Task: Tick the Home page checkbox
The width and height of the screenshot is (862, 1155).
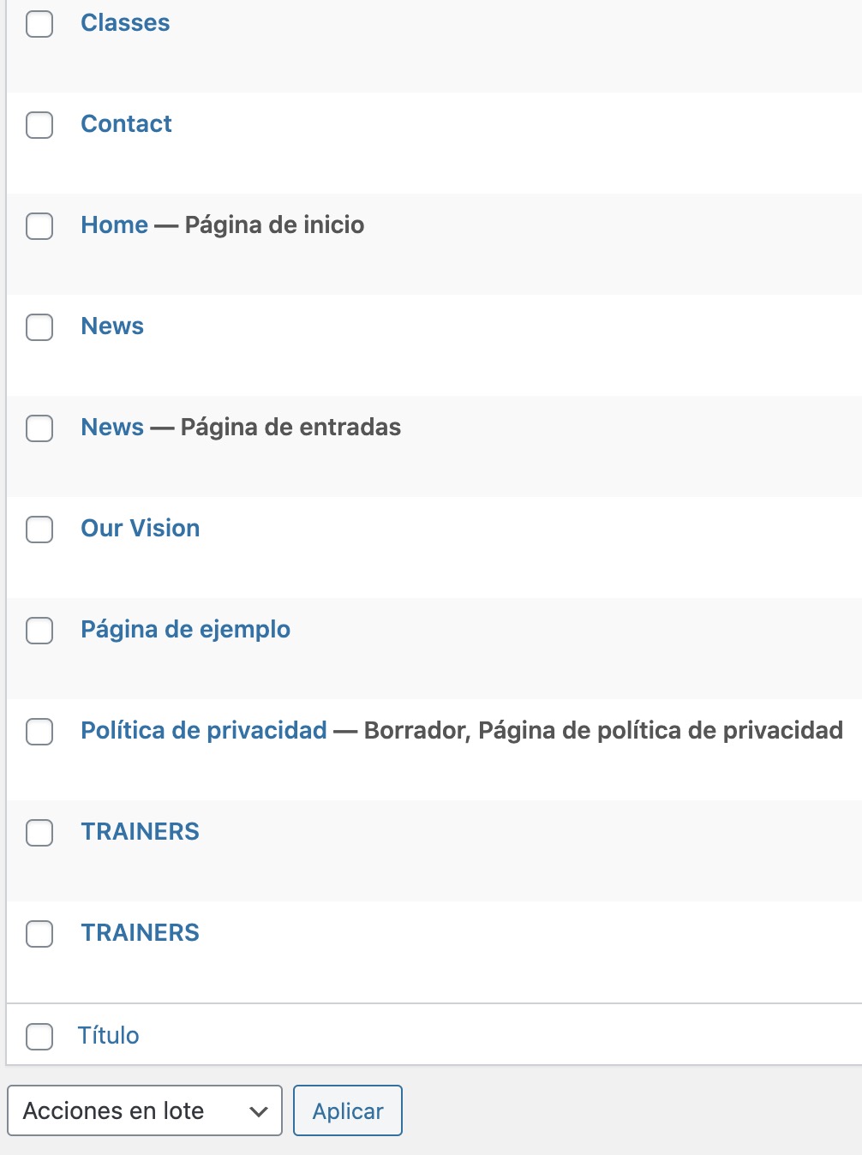Action: click(x=39, y=226)
